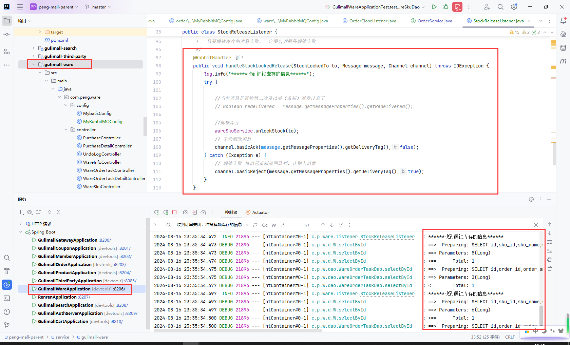This screenshot has width=570, height=345.
Task: Switch to order MyRabbitMQConfig.java tab
Action: [205, 21]
